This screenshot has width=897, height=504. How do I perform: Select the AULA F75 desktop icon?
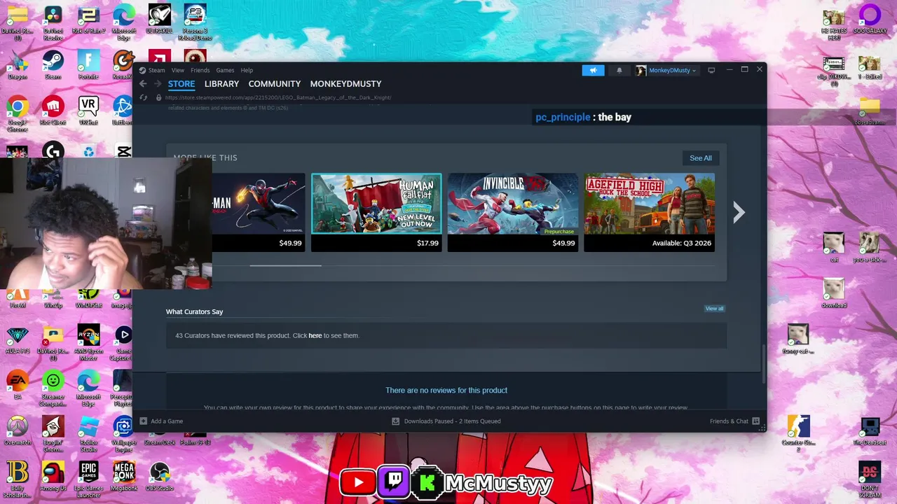click(x=18, y=340)
